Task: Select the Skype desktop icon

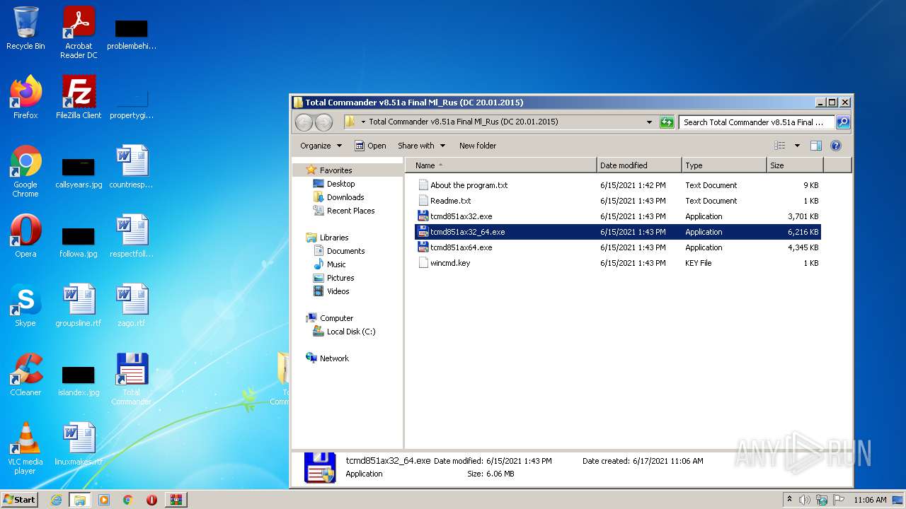Action: [25, 305]
